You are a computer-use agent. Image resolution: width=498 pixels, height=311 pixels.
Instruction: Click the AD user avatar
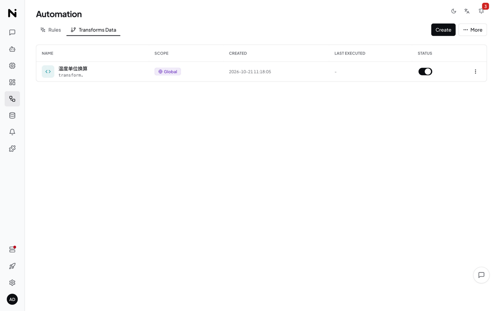pyautogui.click(x=12, y=299)
